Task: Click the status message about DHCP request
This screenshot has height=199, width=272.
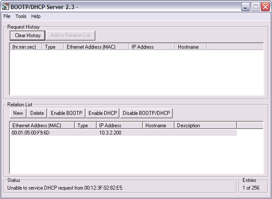Action: [x=65, y=188]
